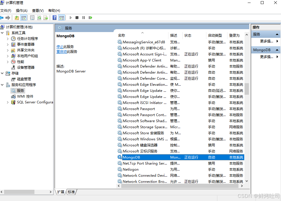Click the Back arrow toolbar icon
Viewport: 281px width, 201px height.
pyautogui.click(x=2, y=18)
